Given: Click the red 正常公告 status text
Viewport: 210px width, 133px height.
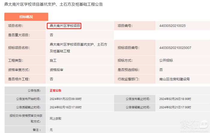Looking at the screenshot, I should 55,90.
